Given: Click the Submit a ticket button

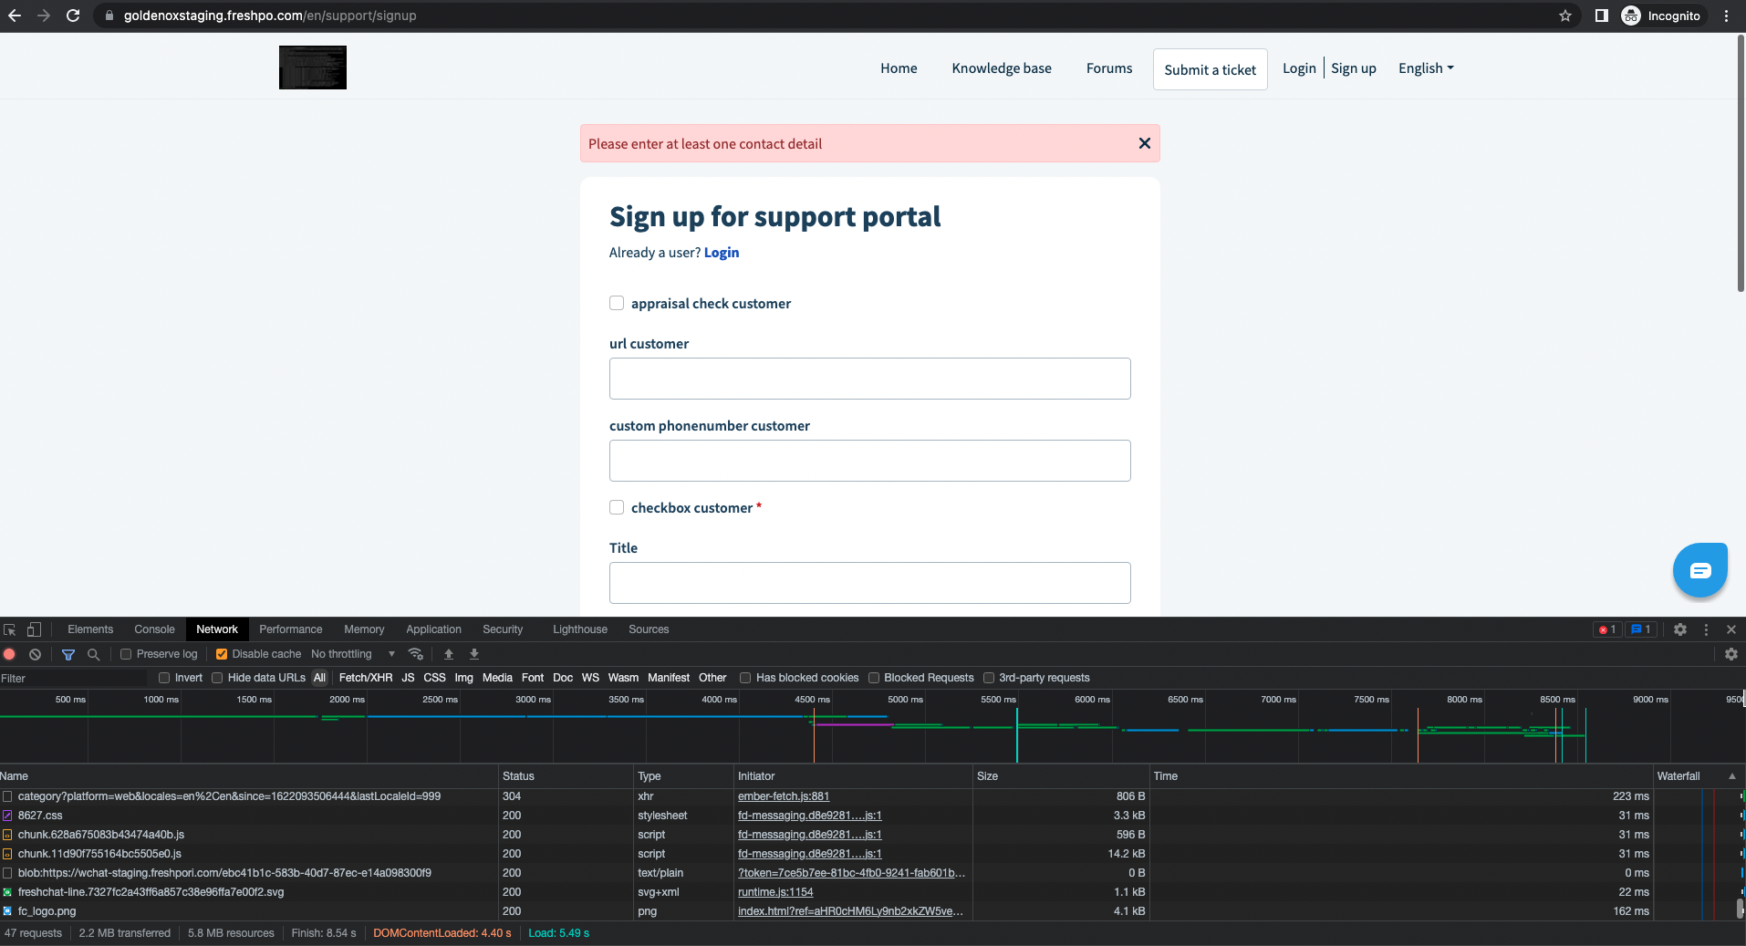Looking at the screenshot, I should (x=1210, y=69).
